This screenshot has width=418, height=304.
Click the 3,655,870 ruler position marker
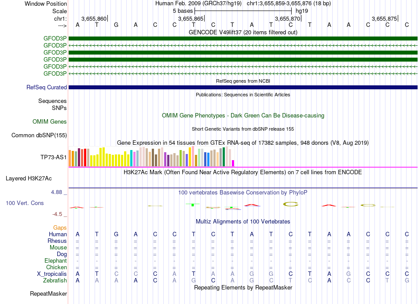coord(287,18)
